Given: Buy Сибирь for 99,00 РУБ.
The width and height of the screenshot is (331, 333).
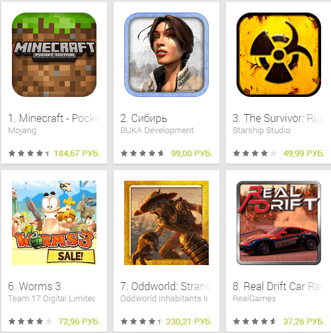Looking at the screenshot, I should (x=192, y=154).
